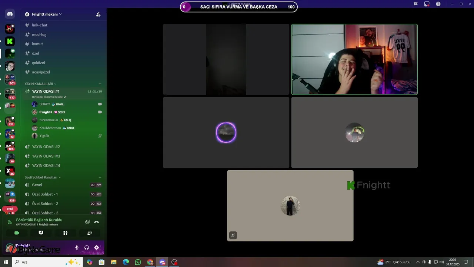
Task: Open the black X server with 35 badge
Action: (x=10, y=171)
